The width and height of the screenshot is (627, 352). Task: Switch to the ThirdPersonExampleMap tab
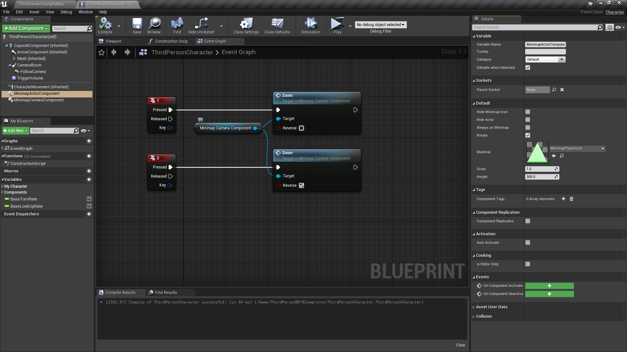pos(41,4)
